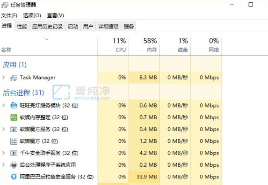268x185 pixels.
Task: Click the 应用 (1) group heading
Action: click(14, 64)
